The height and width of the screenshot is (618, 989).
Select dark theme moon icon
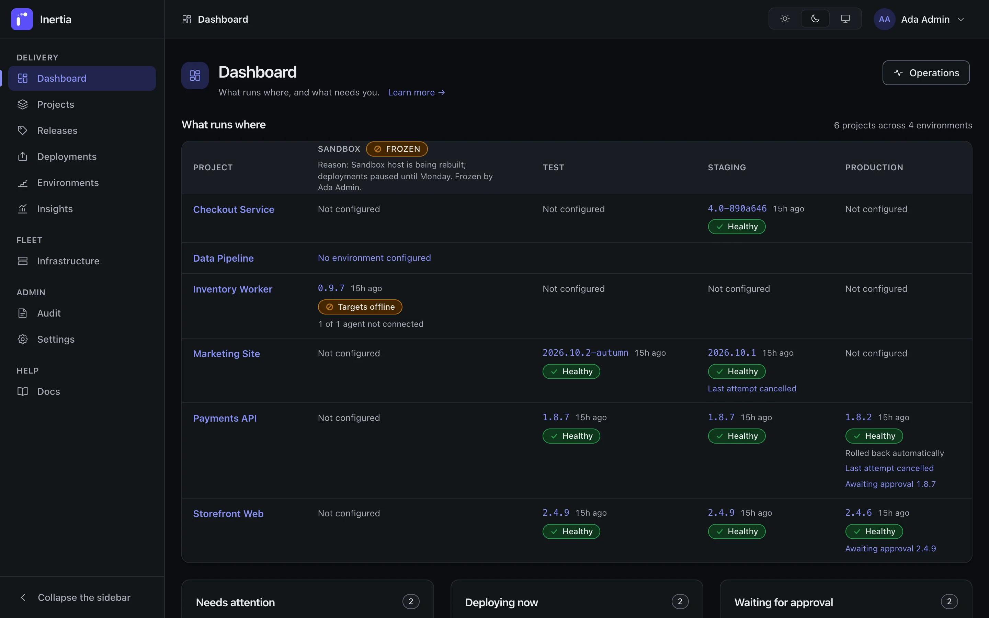click(x=815, y=19)
